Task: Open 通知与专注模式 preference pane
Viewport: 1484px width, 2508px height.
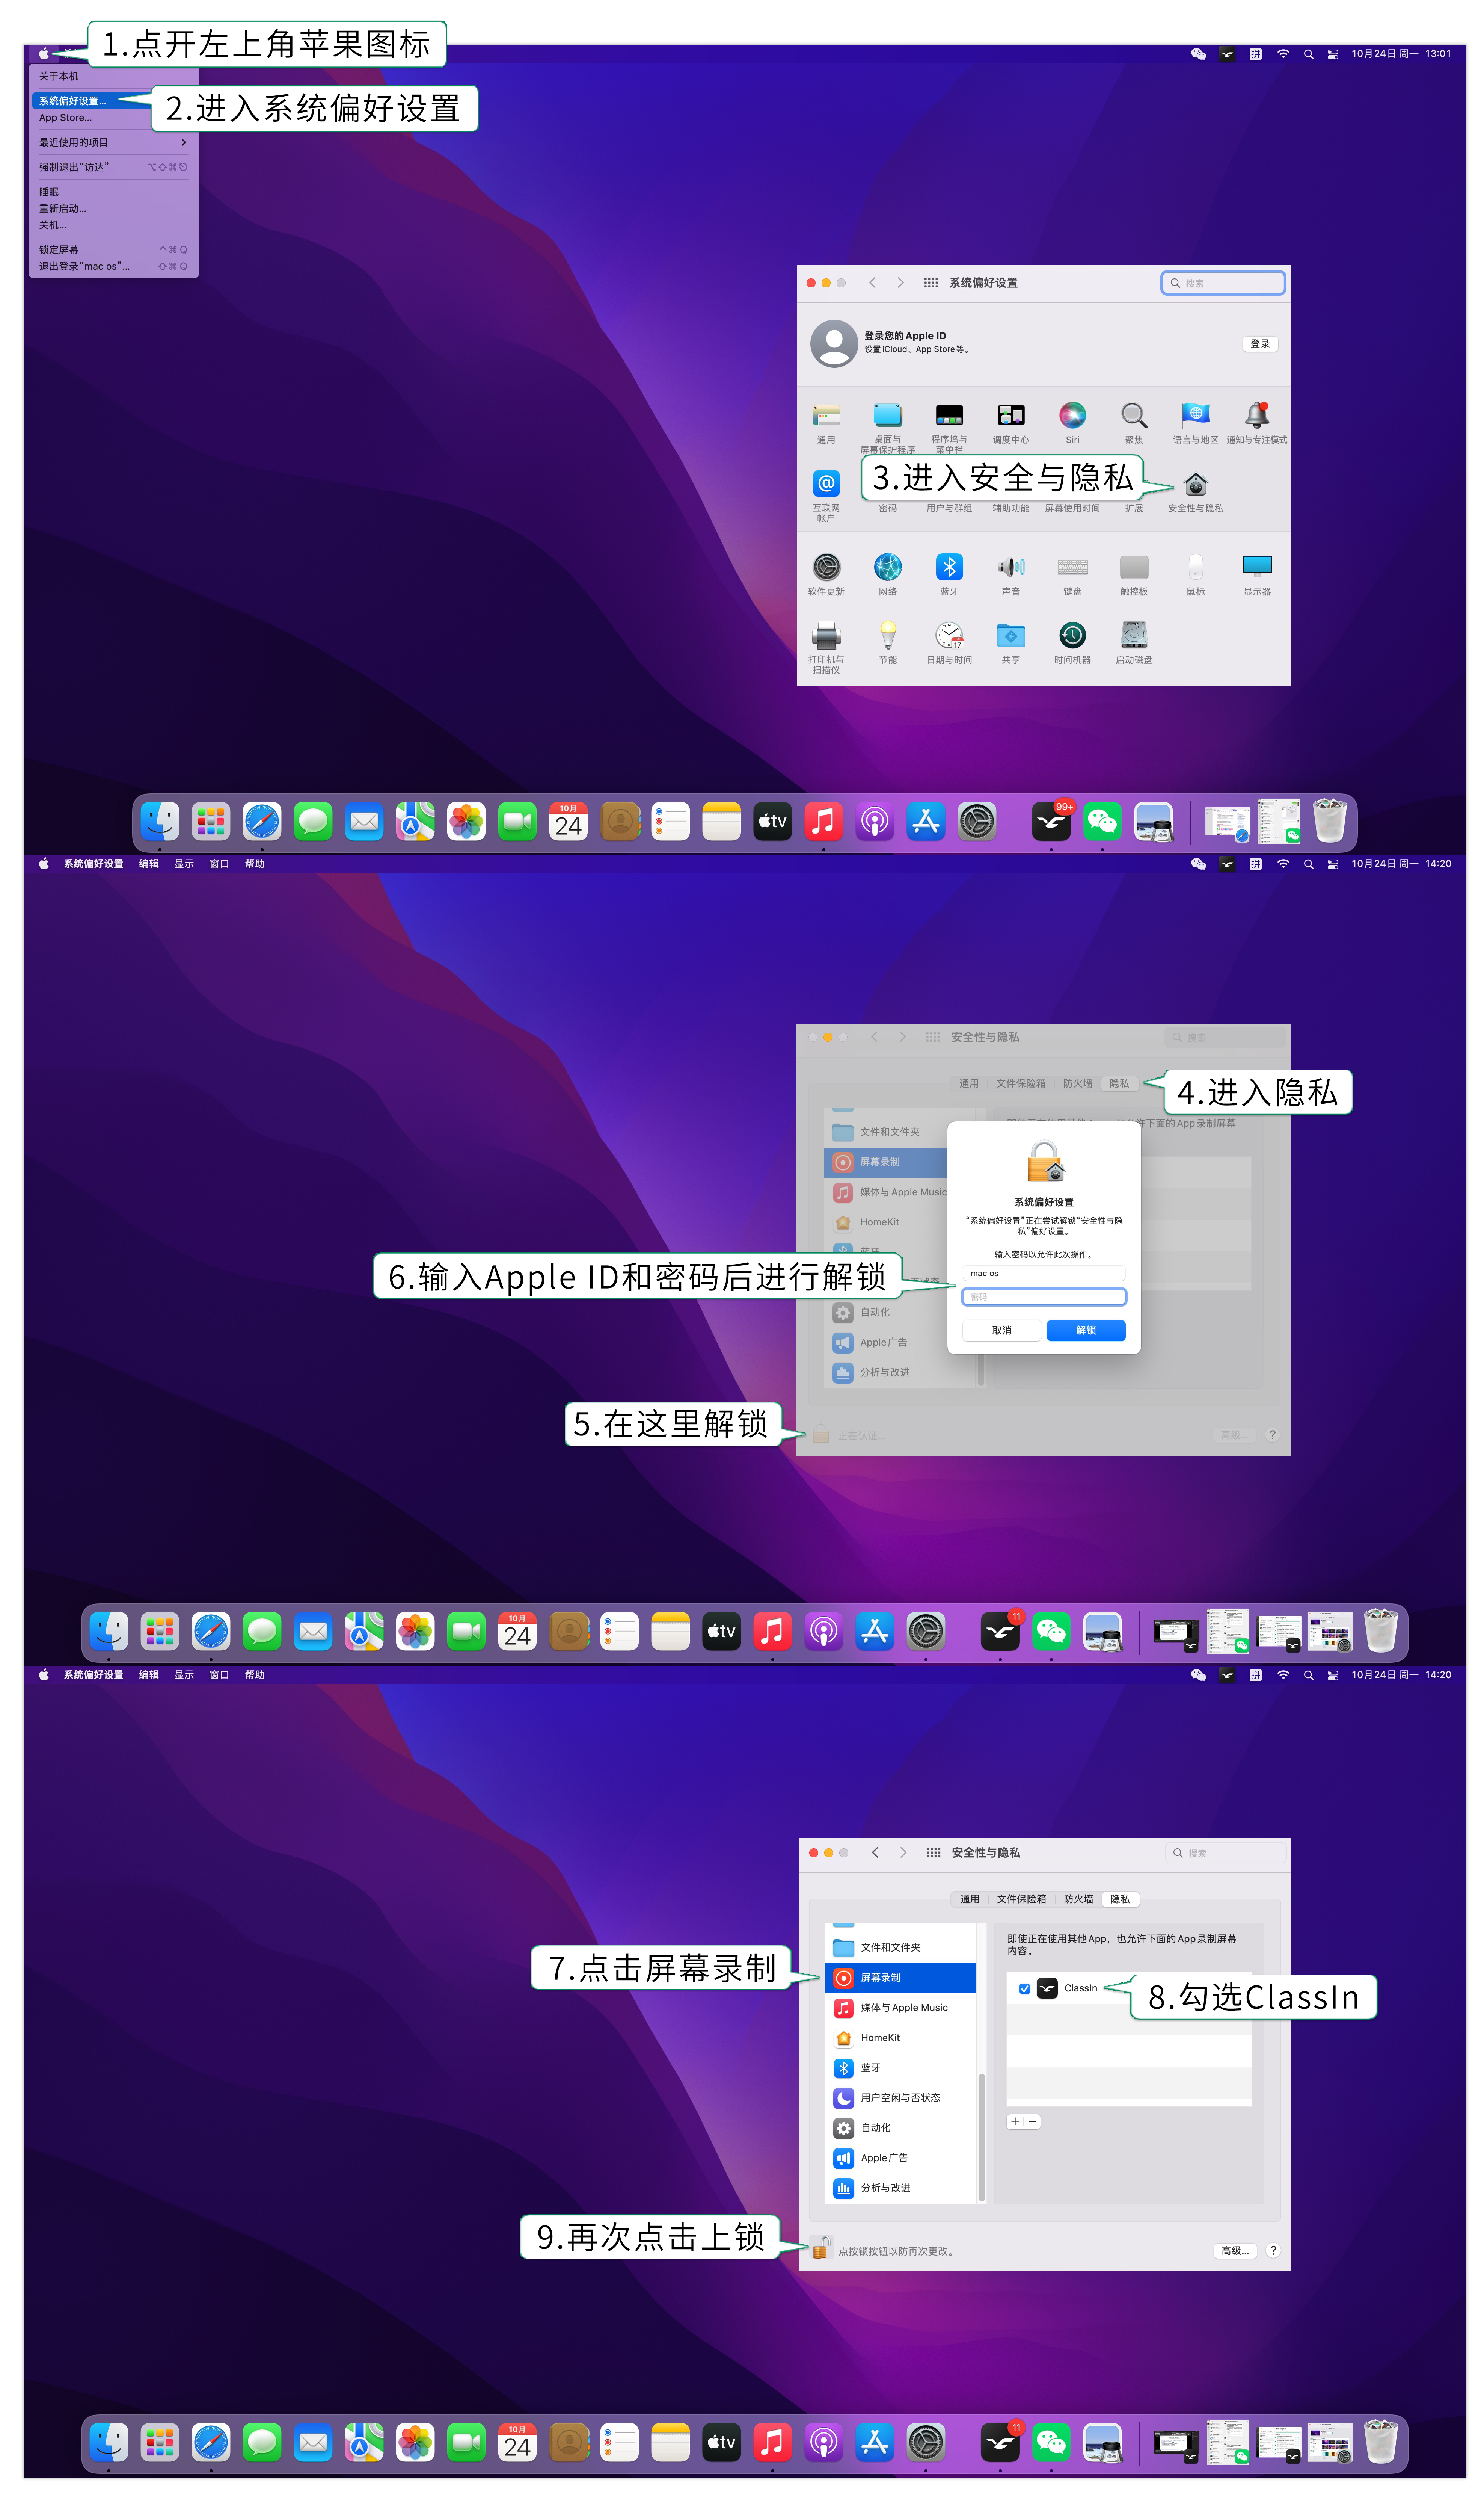Action: pyautogui.click(x=1256, y=423)
